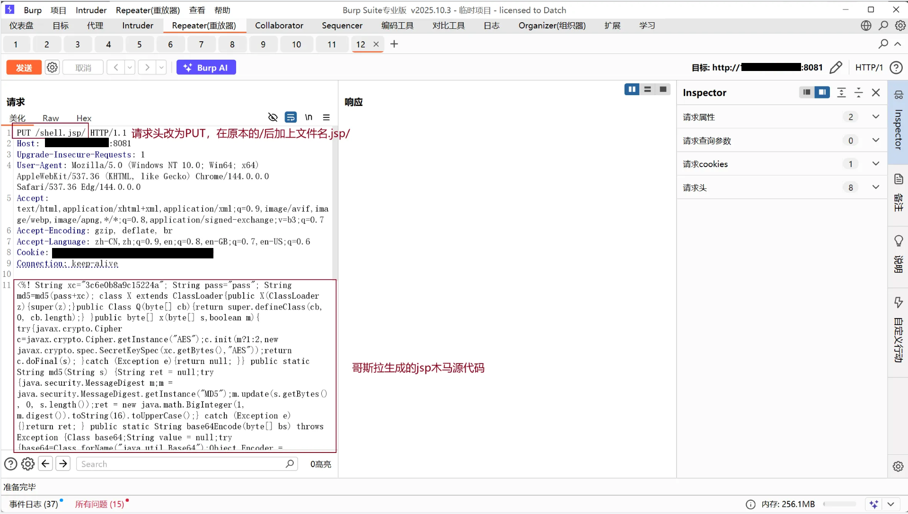
Task: Select the Raw request view tab
Action: (x=51, y=118)
